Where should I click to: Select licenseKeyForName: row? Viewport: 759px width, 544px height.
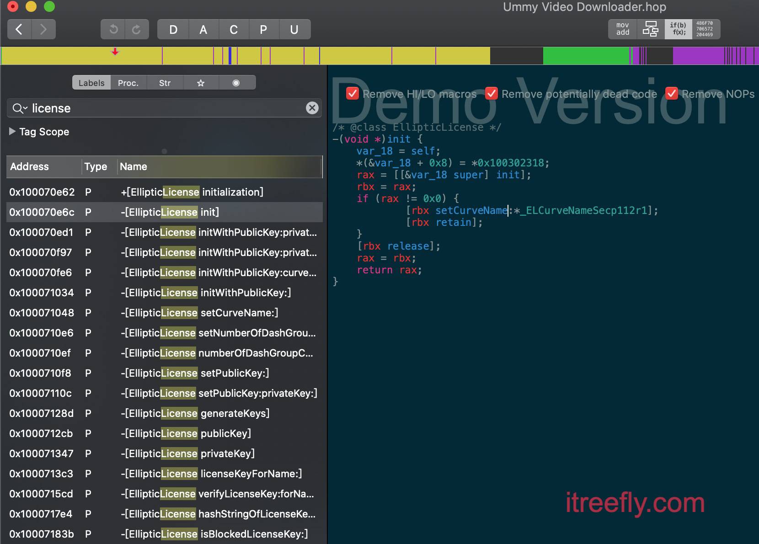tap(165, 474)
